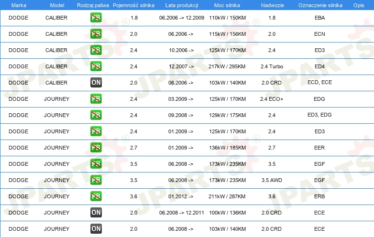
Task: Click power value '211kW / 287KM'
Action: point(227,196)
